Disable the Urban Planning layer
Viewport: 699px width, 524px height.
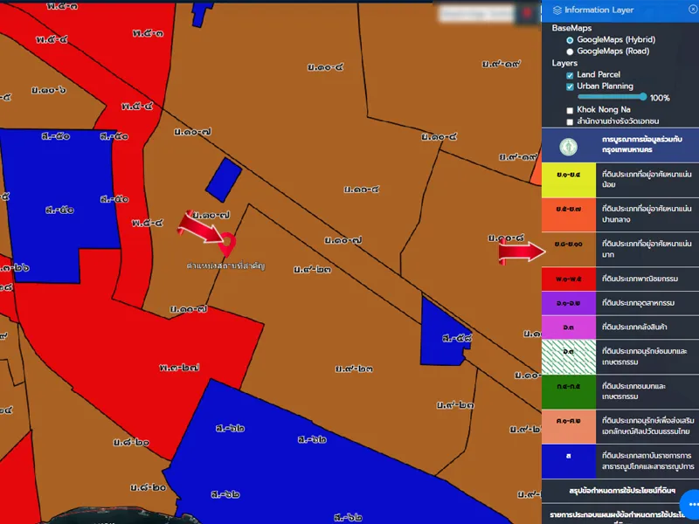point(571,86)
